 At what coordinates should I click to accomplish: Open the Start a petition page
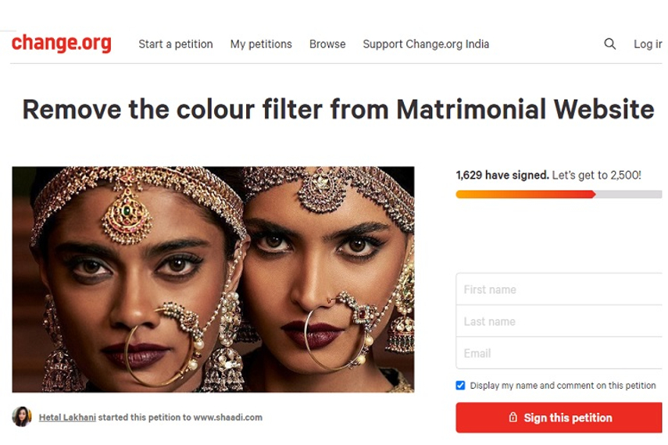[x=176, y=44]
